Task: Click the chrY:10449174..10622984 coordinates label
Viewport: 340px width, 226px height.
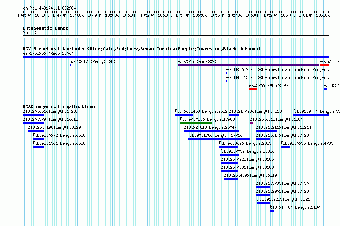Action: (x=49, y=8)
